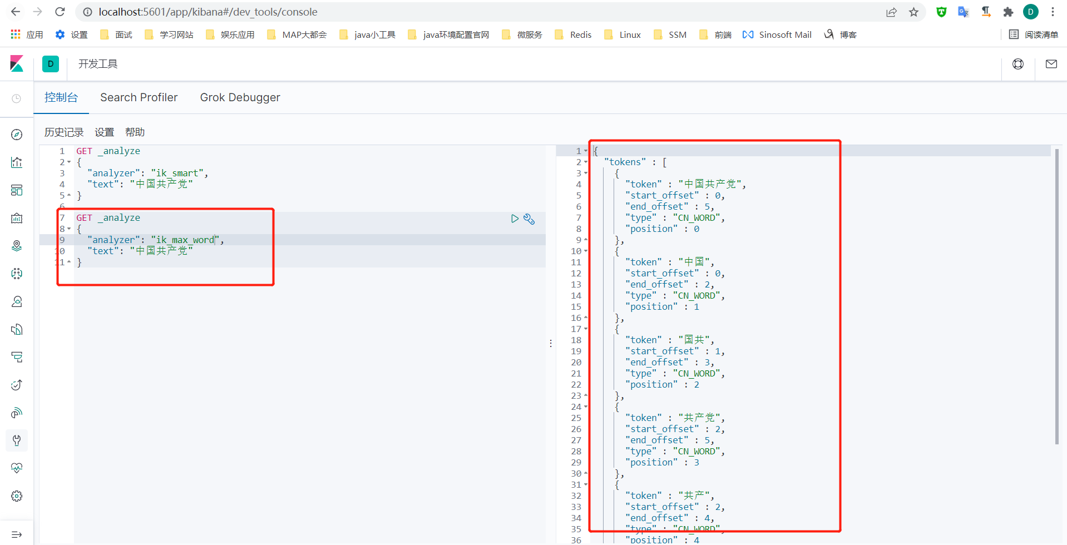Open Uptime icon in sidebar
The image size is (1067, 545).
pos(17,385)
